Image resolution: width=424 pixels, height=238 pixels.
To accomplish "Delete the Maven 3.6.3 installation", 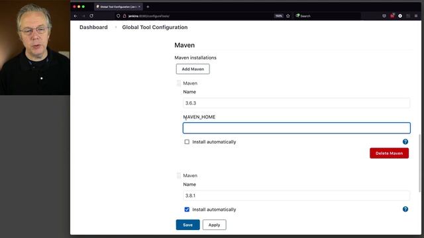I will click(x=389, y=153).
